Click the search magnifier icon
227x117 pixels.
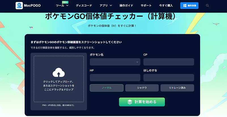pyautogui.click(x=207, y=6)
